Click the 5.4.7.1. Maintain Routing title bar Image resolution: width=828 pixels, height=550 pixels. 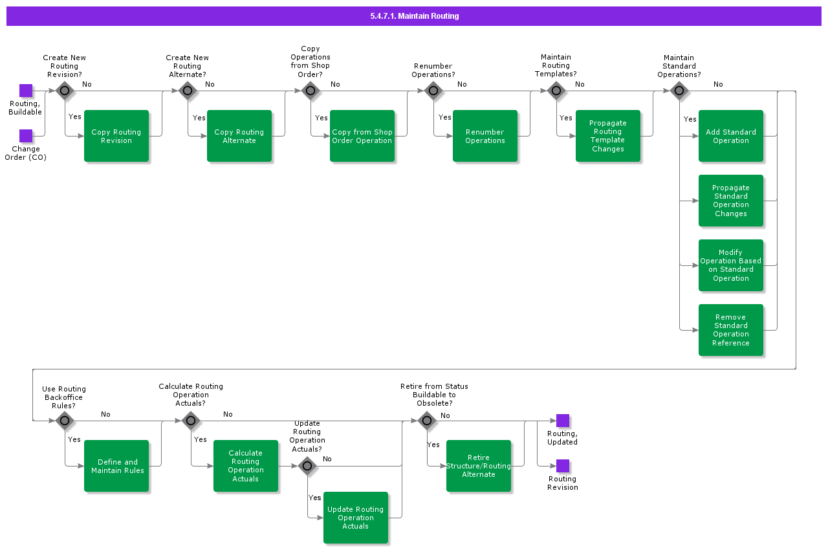click(414, 16)
